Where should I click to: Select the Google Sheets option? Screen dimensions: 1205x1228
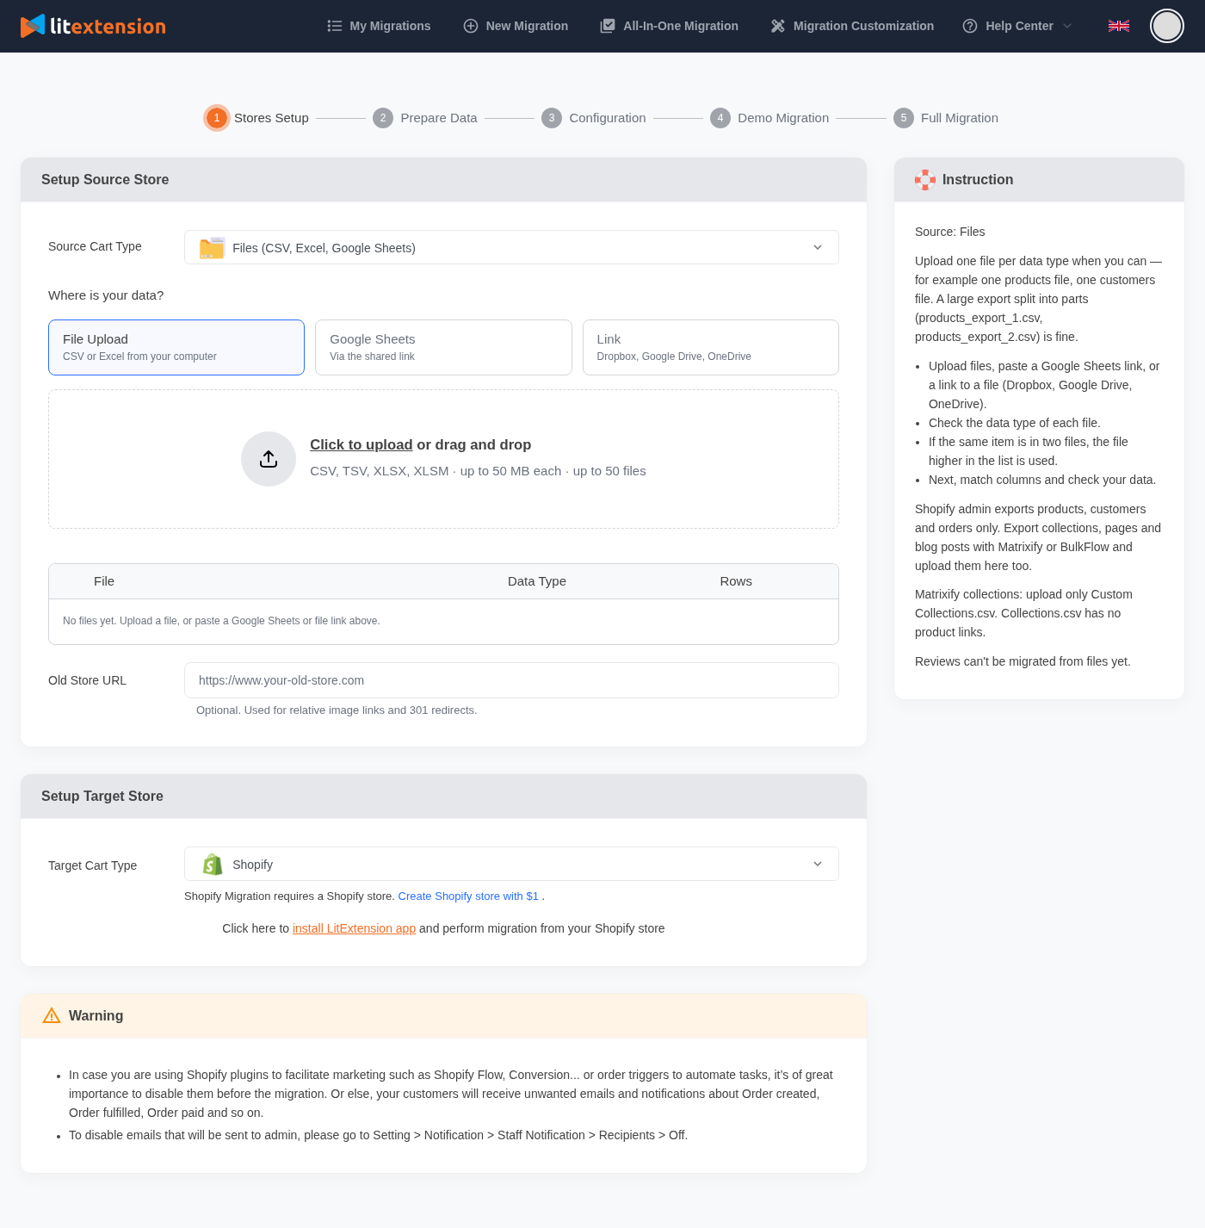[443, 348]
